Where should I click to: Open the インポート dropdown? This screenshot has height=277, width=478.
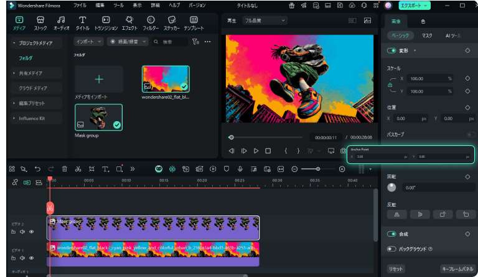click(x=89, y=42)
